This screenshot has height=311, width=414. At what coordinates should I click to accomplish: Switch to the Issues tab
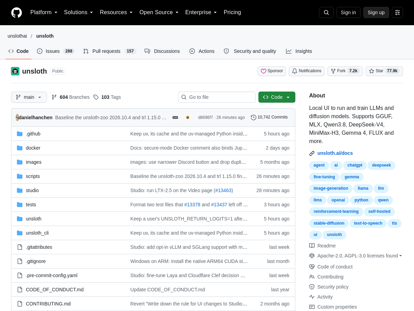pyautogui.click(x=56, y=51)
